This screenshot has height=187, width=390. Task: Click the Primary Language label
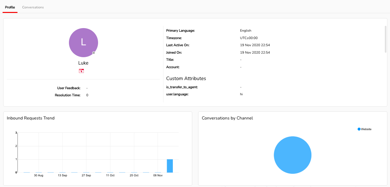pyautogui.click(x=181, y=31)
